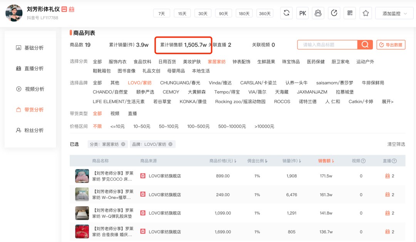Select the 90天 time range
The image size is (416, 242).
pyautogui.click(x=223, y=13)
